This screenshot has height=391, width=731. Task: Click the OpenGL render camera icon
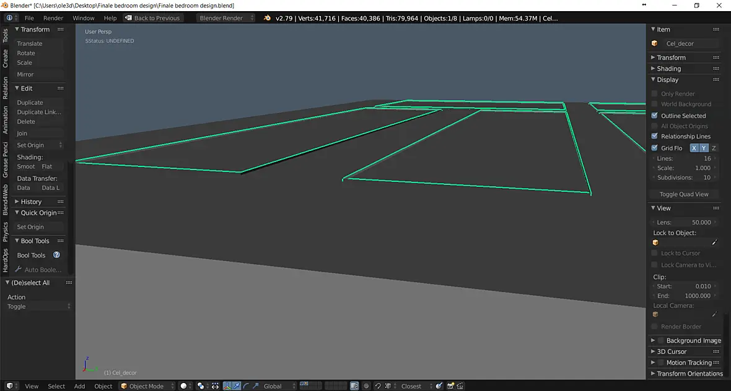coord(450,386)
